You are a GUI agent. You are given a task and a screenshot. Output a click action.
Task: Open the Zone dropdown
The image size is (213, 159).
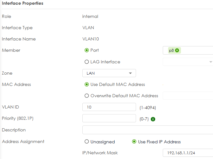[109, 73]
